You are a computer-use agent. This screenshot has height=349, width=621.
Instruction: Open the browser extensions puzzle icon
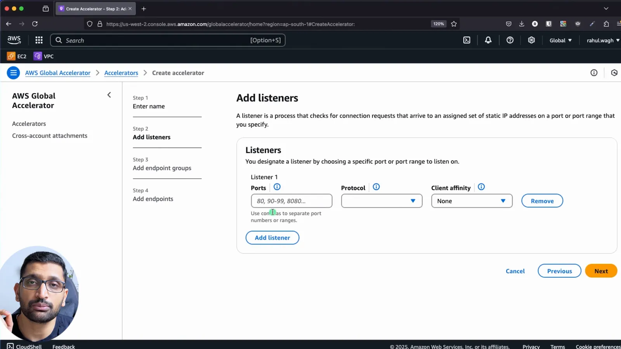point(606,24)
